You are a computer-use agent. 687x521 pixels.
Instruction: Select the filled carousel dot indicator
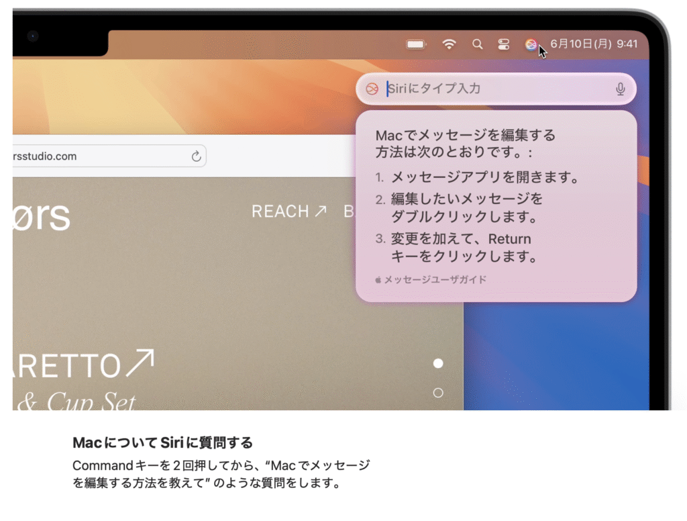(438, 364)
